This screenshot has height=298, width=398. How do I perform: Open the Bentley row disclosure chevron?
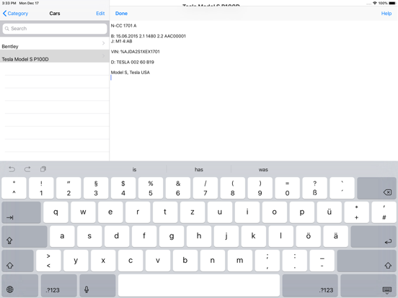103,43
